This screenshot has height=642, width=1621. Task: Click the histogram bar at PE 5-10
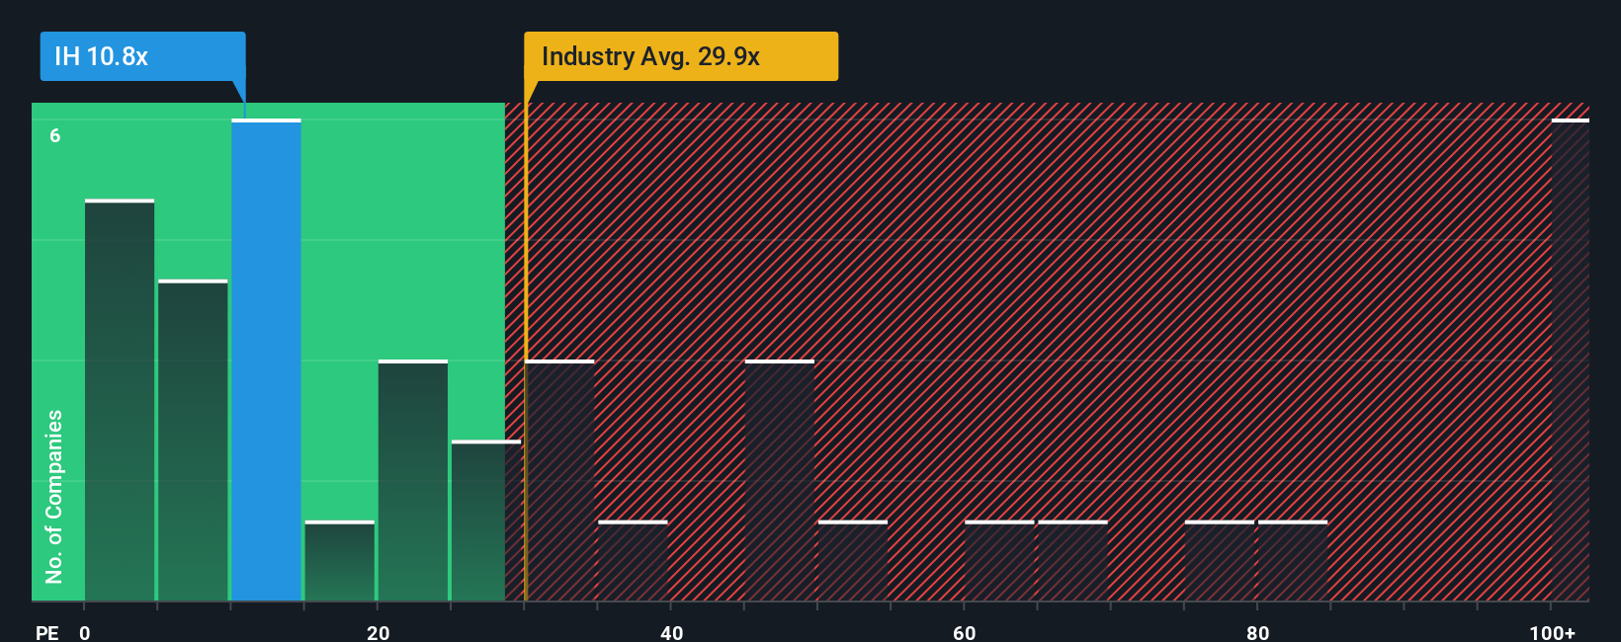coord(193,441)
